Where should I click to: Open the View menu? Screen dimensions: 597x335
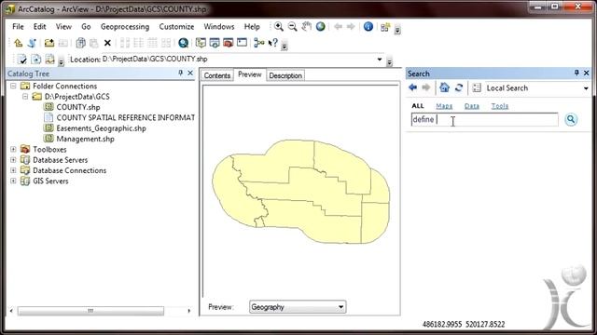(x=63, y=27)
